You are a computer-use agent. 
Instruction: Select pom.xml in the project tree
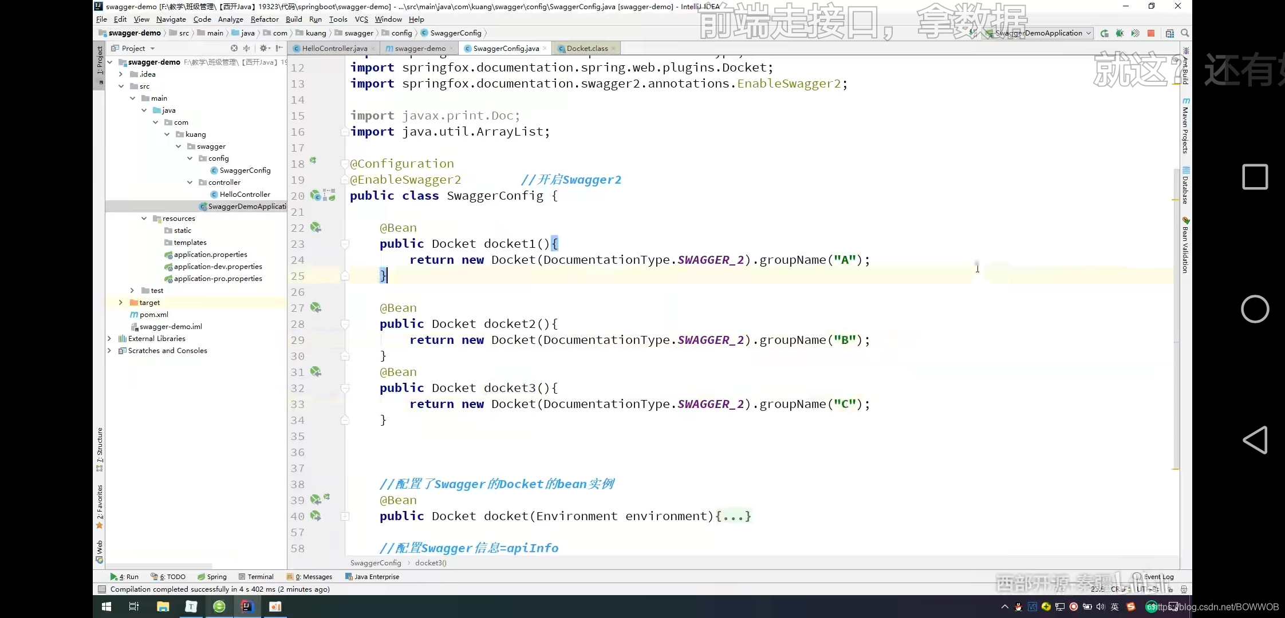[153, 315]
